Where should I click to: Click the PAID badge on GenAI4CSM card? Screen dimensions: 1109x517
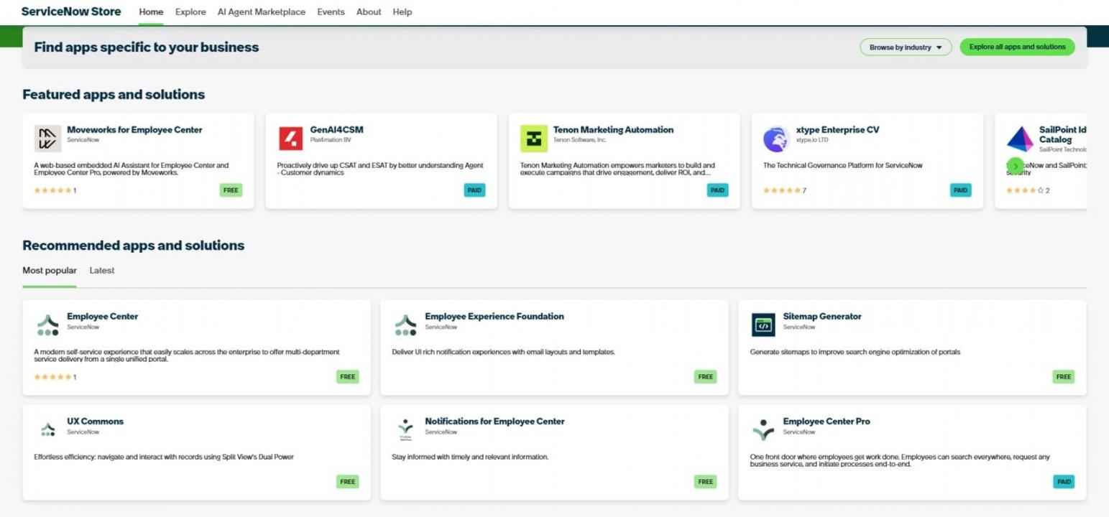click(474, 190)
